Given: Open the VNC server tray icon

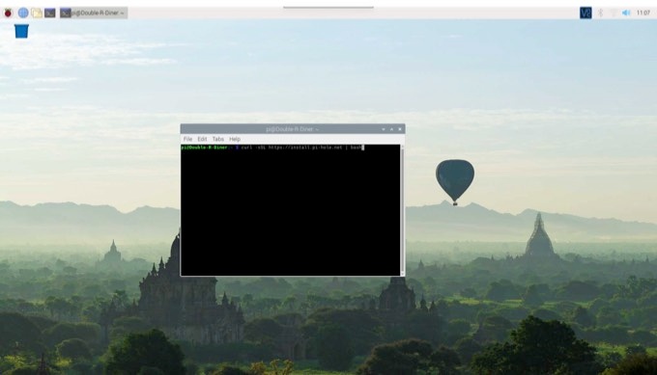Looking at the screenshot, I should [586, 13].
